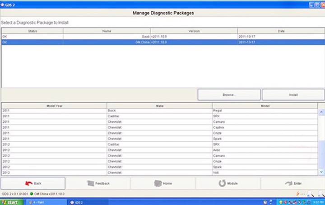This screenshot has height=205, width=325.
Task: Click the GDS 2 v.9.1.01001 version text
Action: pos(15,194)
